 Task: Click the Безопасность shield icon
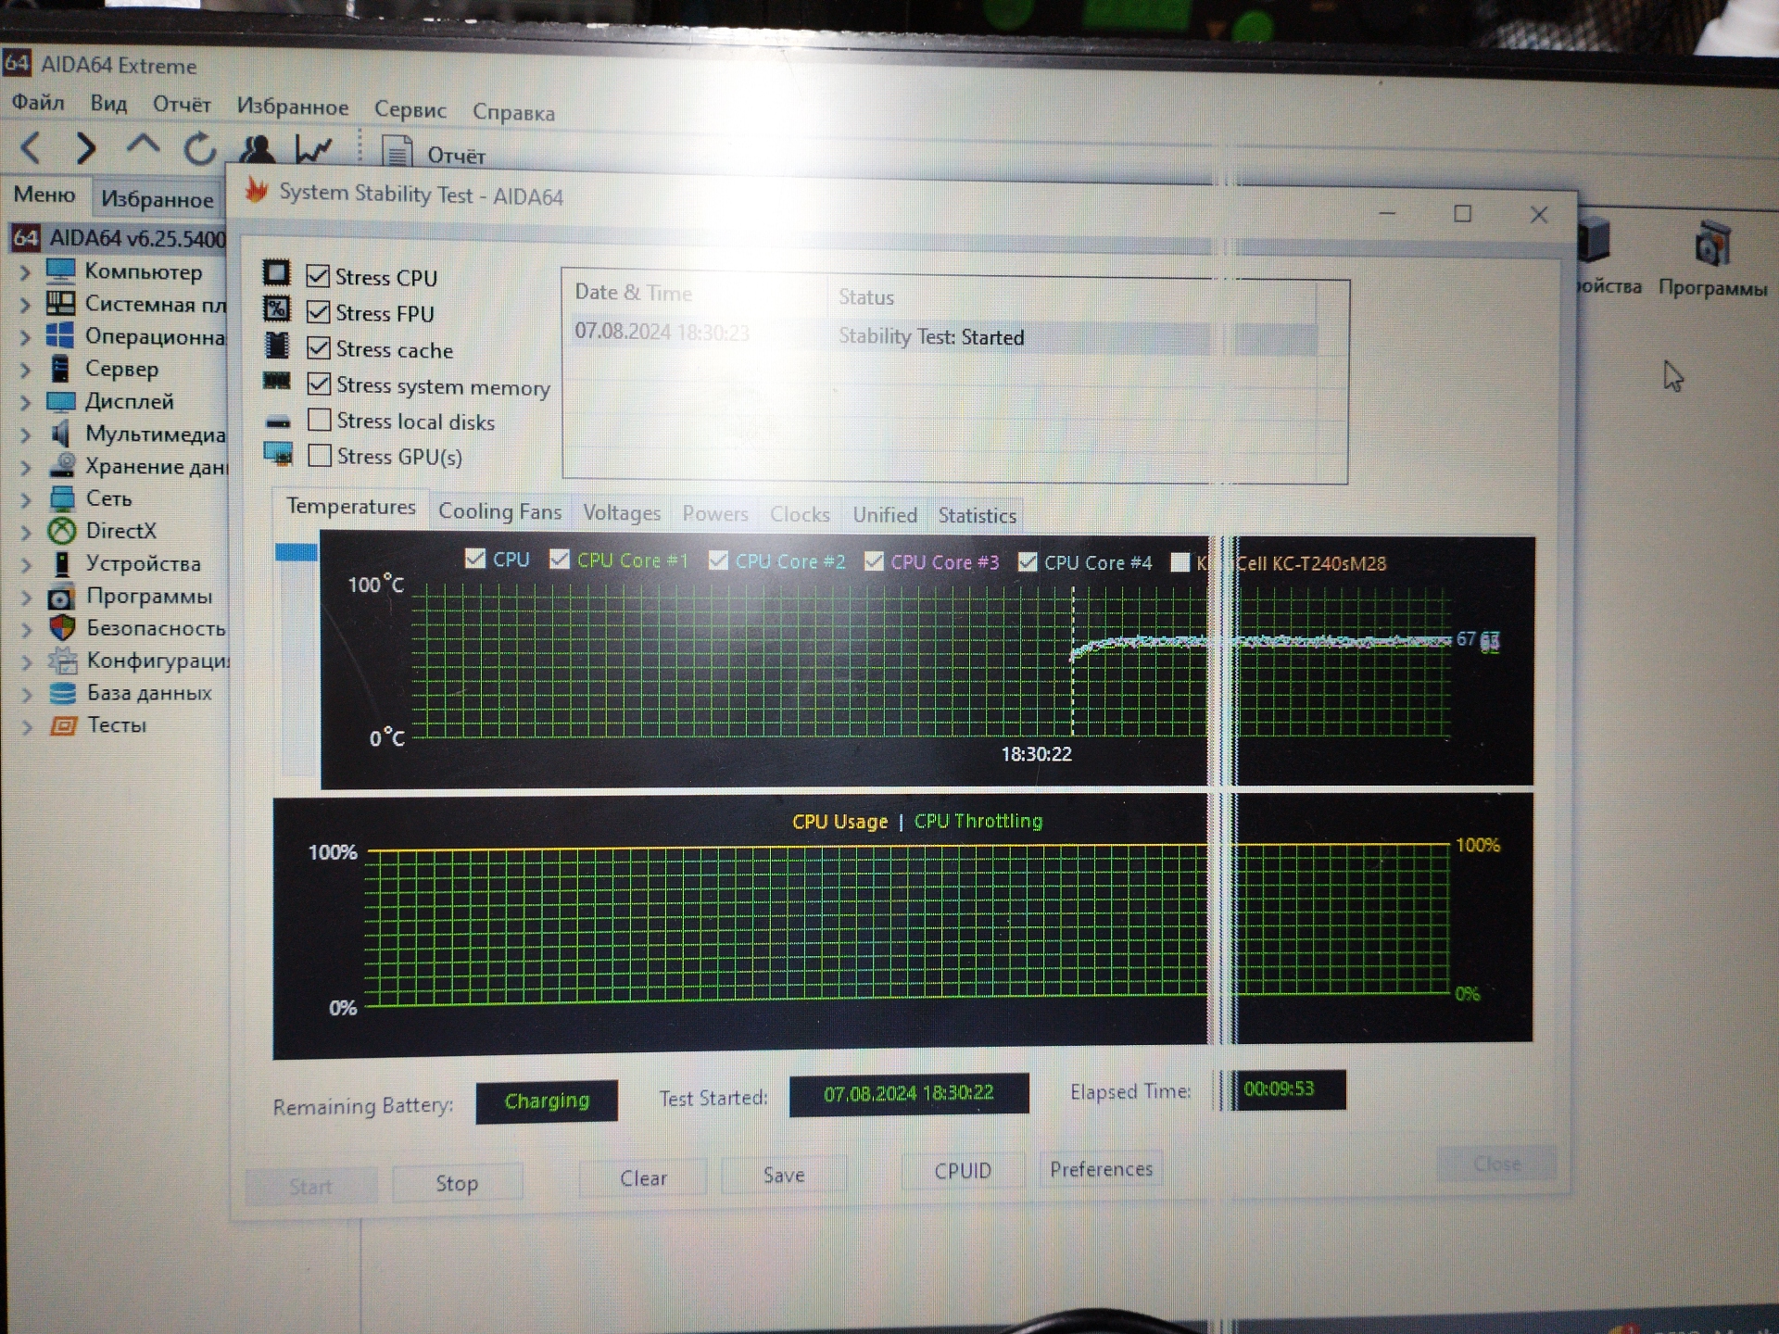[62, 628]
